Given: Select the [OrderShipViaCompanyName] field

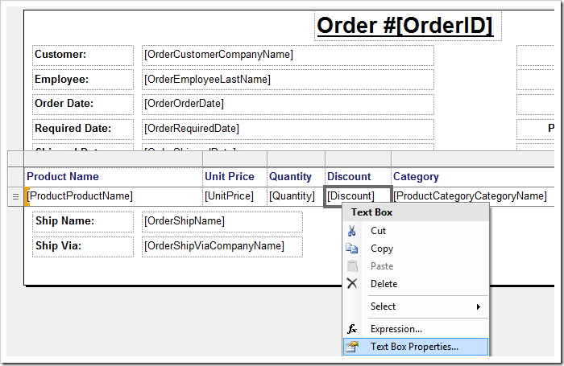Looking at the screenshot, I should coord(222,247).
